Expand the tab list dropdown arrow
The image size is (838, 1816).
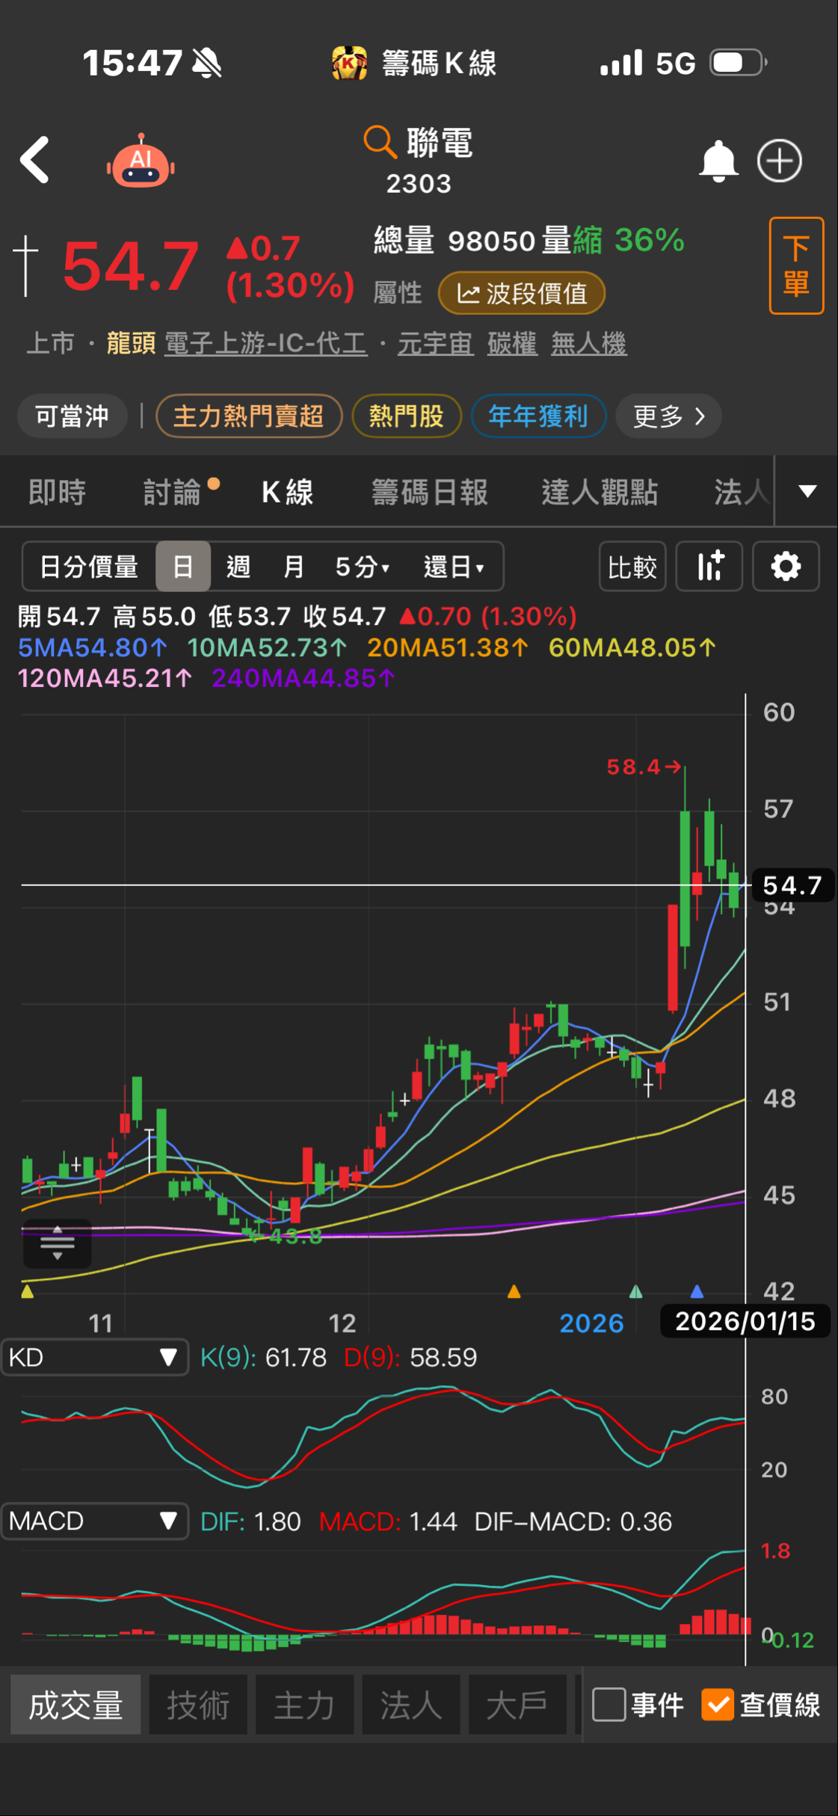coord(807,491)
